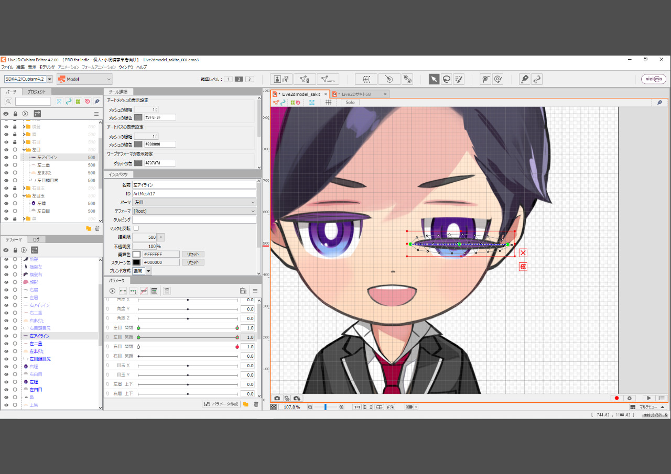Select the lasso selection tool

click(x=447, y=79)
